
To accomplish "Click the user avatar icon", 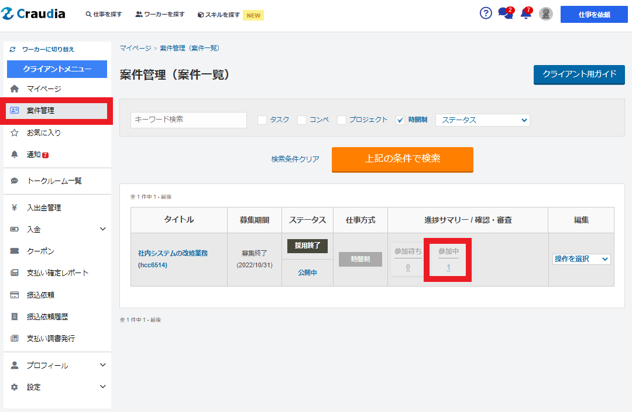I will point(546,14).
